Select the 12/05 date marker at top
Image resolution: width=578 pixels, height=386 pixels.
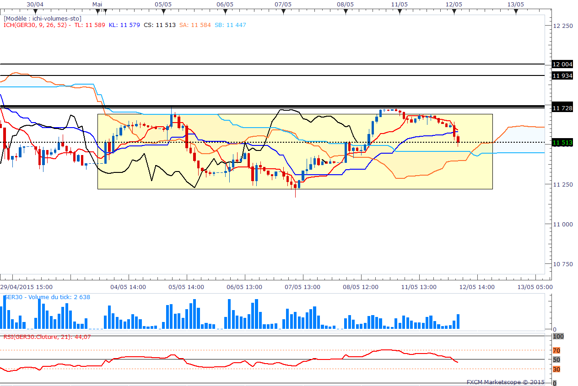coord(454,11)
